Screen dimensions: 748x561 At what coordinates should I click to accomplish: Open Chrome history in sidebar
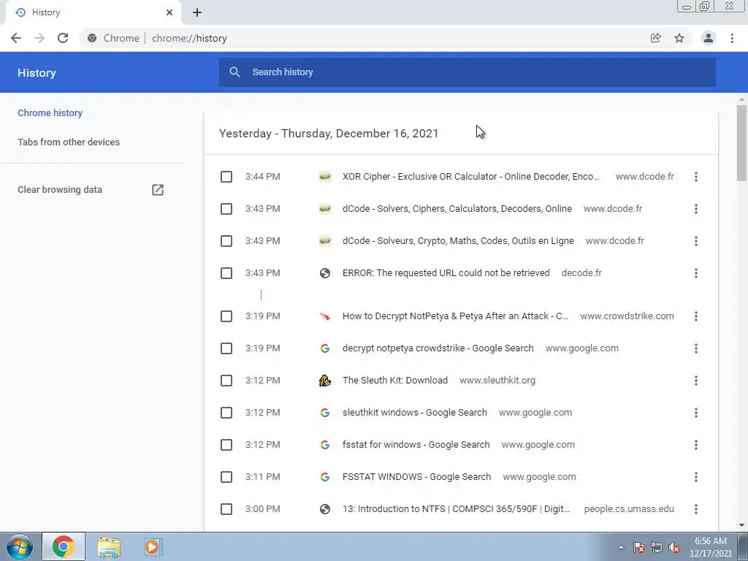pyautogui.click(x=50, y=113)
